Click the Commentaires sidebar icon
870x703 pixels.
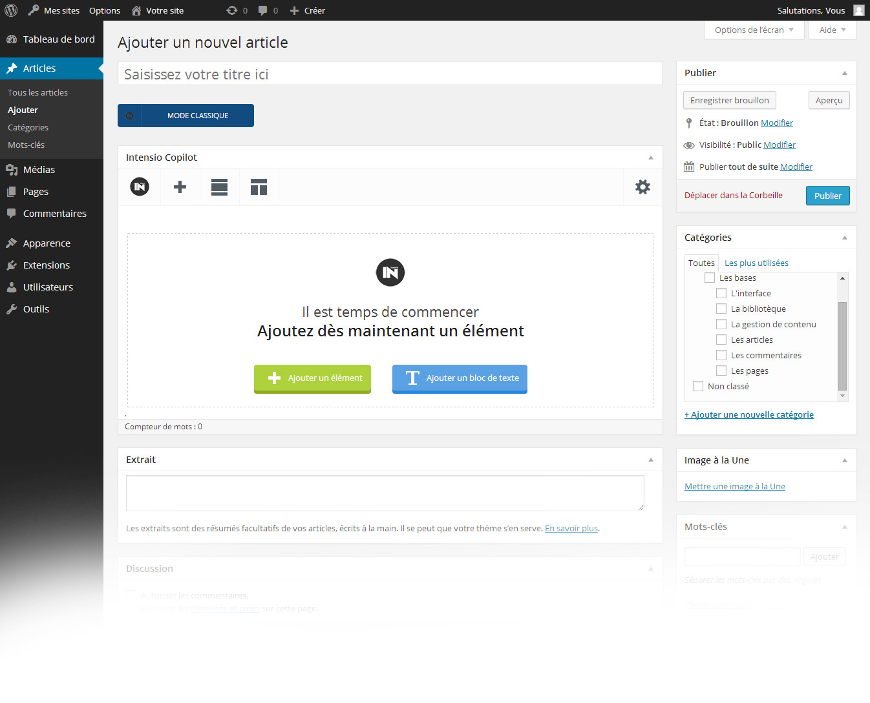(x=12, y=214)
